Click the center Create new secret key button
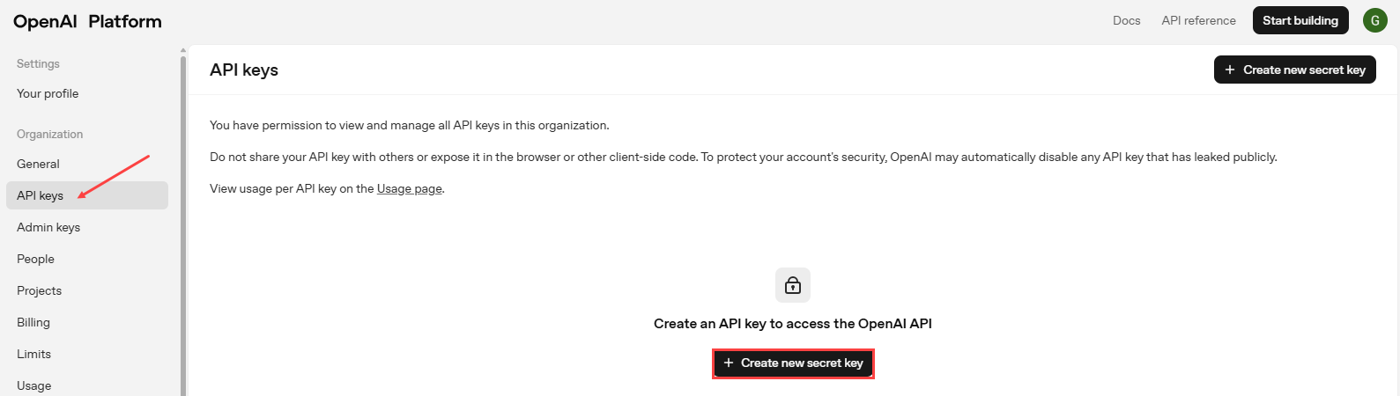This screenshot has height=396, width=1400. (x=793, y=363)
